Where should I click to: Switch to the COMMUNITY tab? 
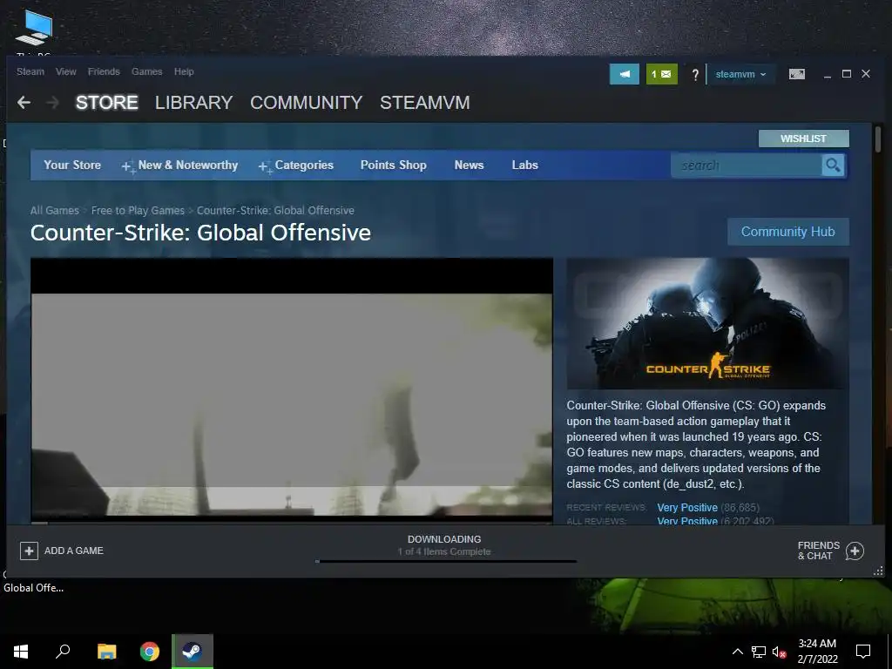point(306,103)
